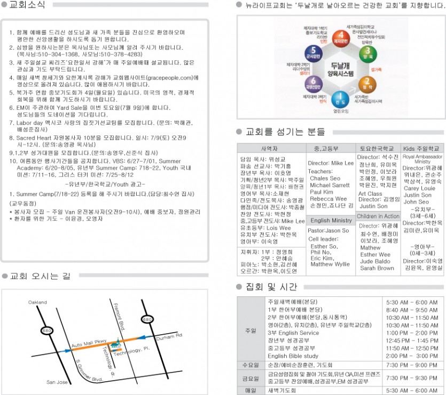Click the 12:45 PM – 1:45 PM time
The width and height of the screenshot is (446, 395).
[x=412, y=341]
